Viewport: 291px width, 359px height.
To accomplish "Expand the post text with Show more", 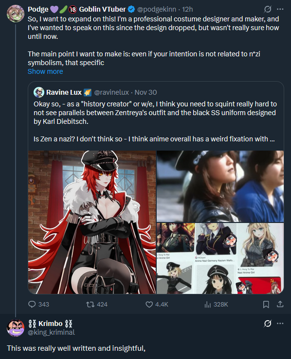I will (x=45, y=71).
